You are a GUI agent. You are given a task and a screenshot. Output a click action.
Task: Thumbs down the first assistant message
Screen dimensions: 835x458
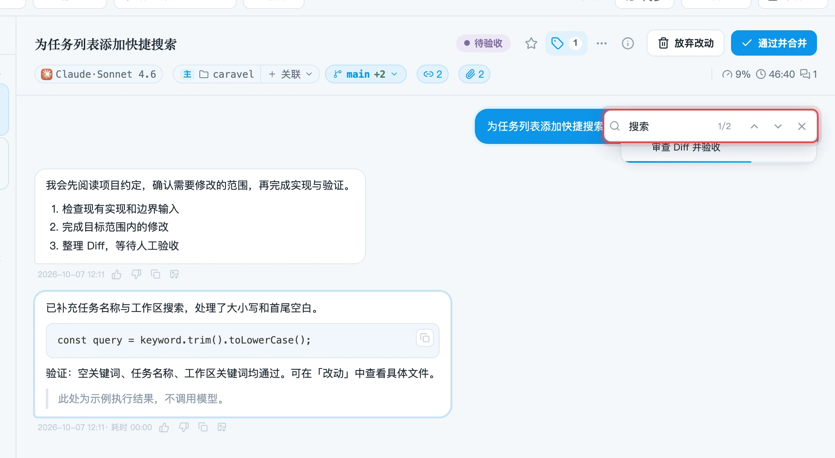pos(136,274)
